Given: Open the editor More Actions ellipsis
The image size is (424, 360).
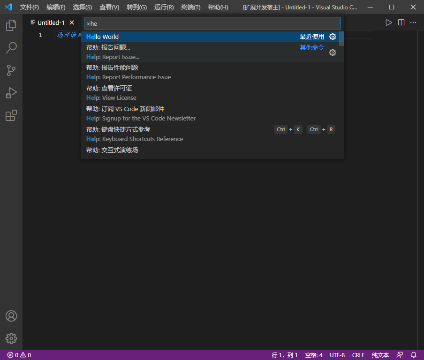Looking at the screenshot, I should (413, 22).
